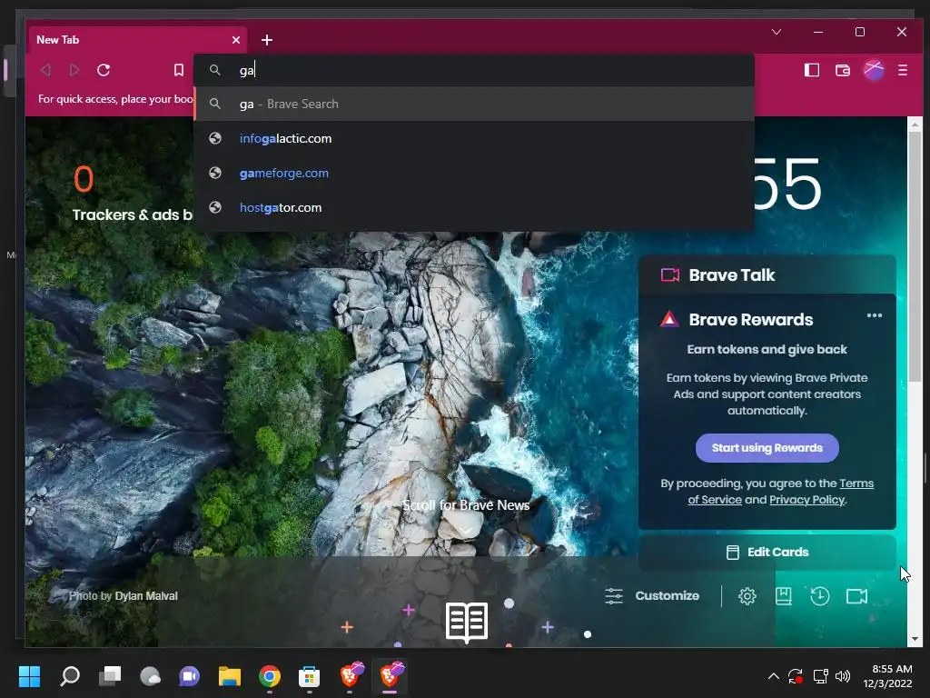This screenshot has width=930, height=698.
Task: Open File Explorer from taskbar
Action: pos(230,676)
